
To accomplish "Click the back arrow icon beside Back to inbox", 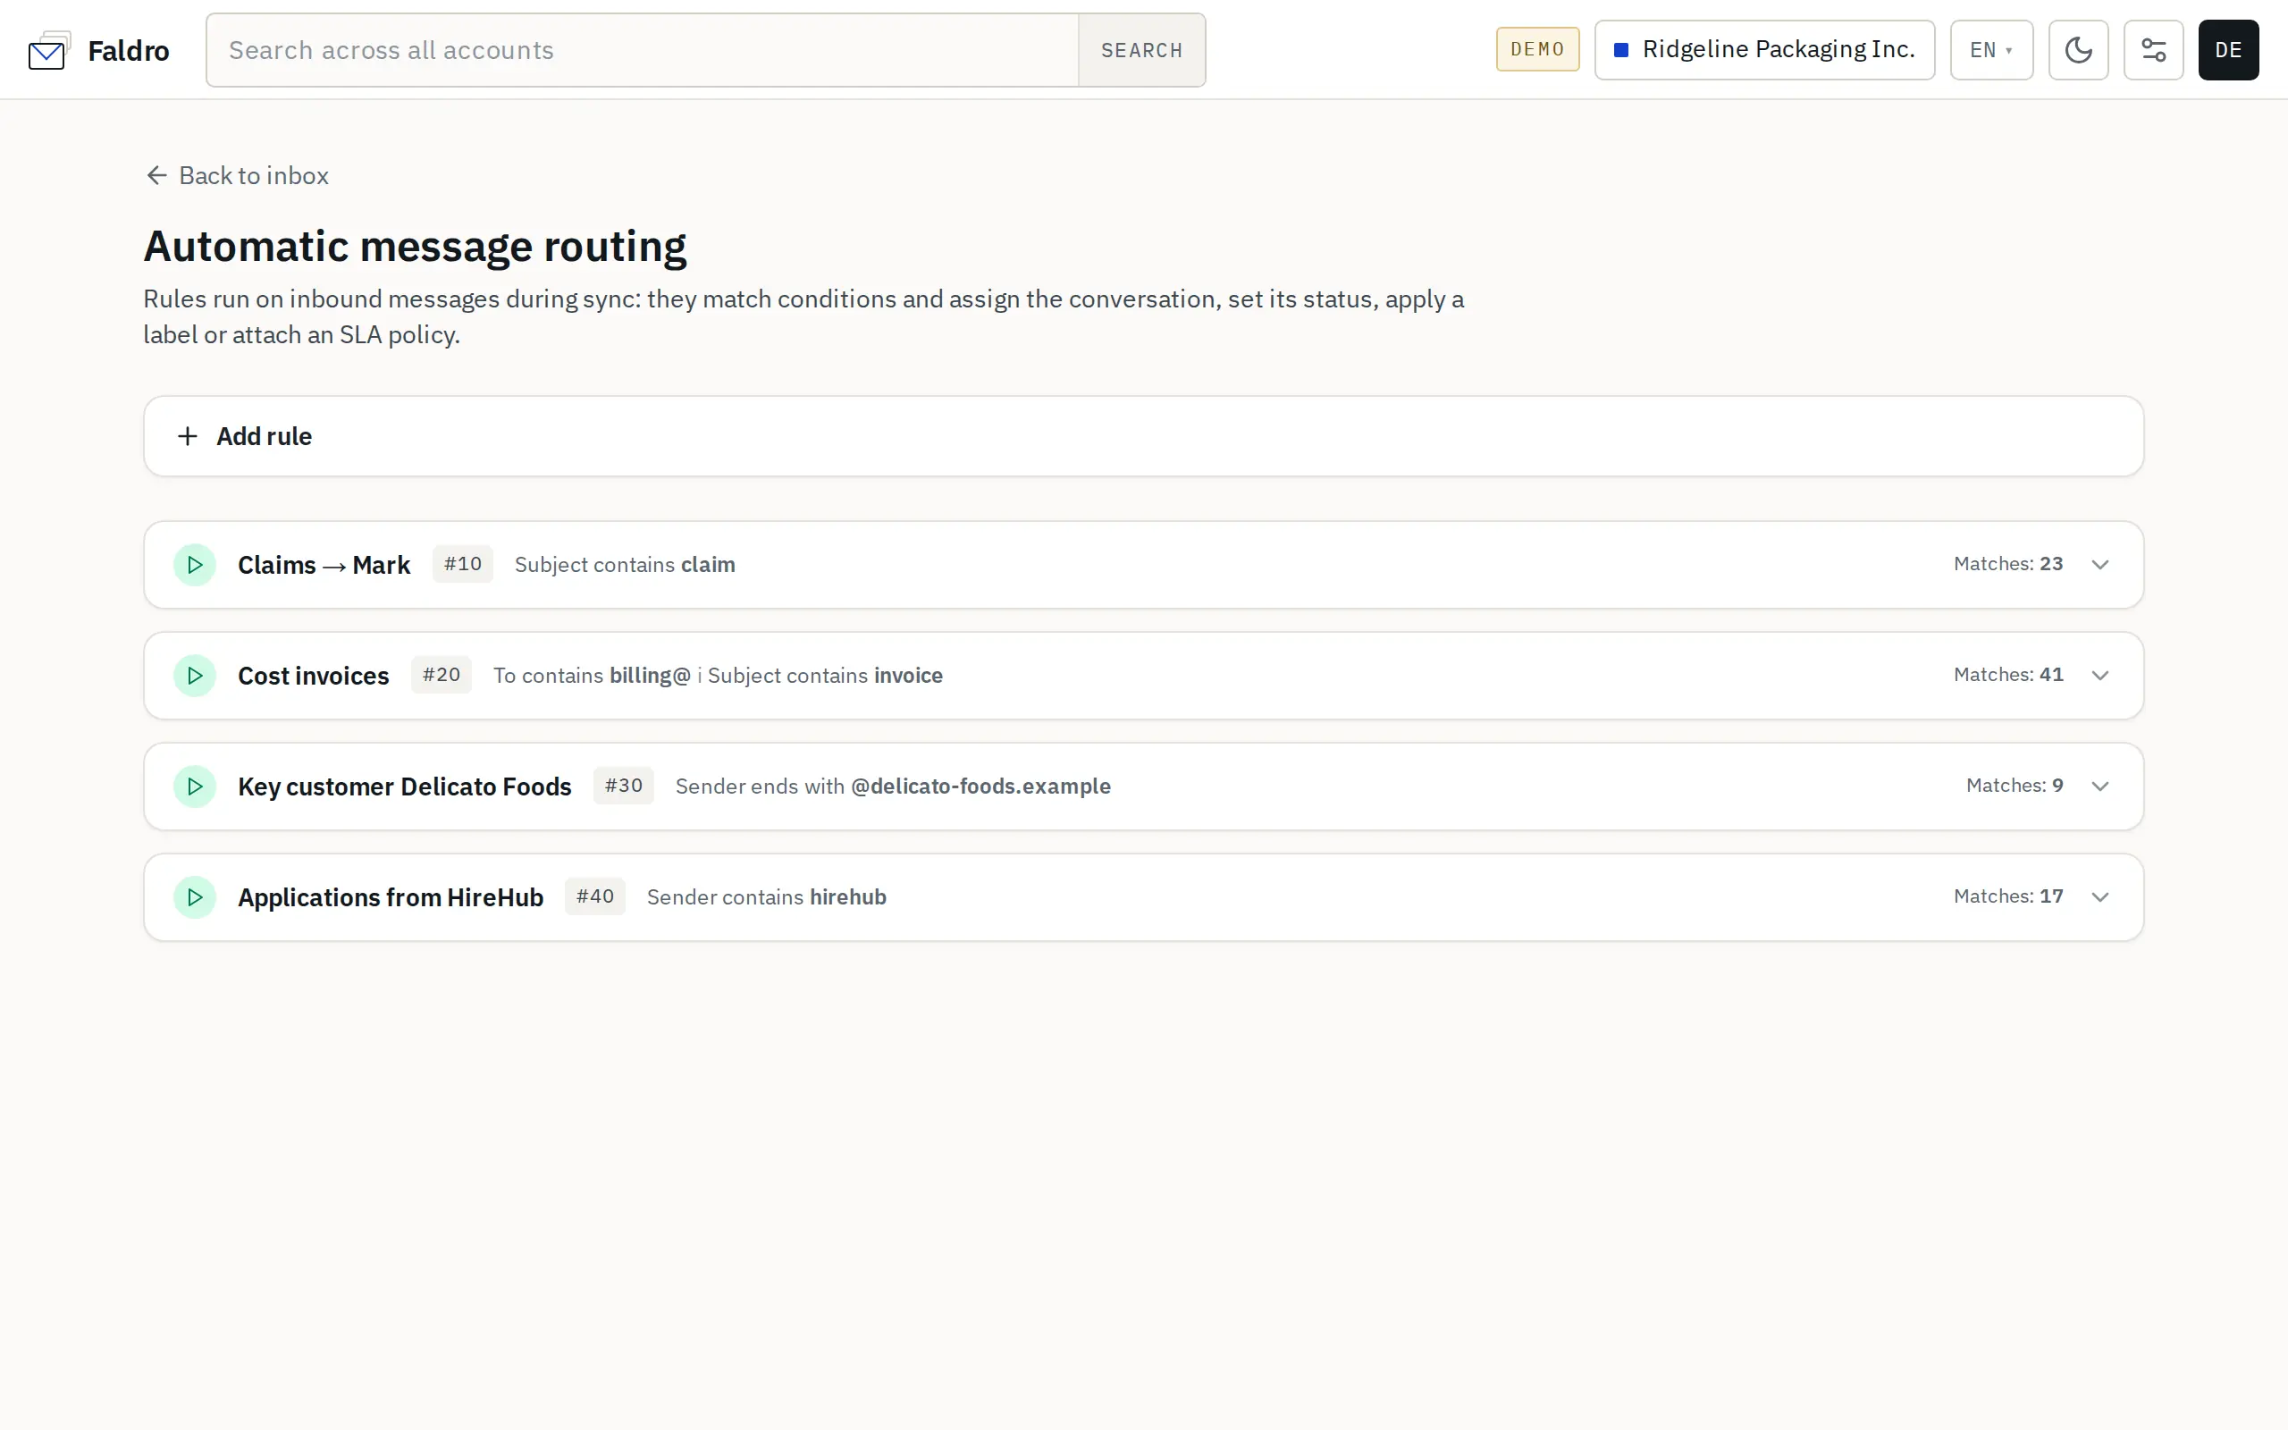I will click(x=157, y=176).
